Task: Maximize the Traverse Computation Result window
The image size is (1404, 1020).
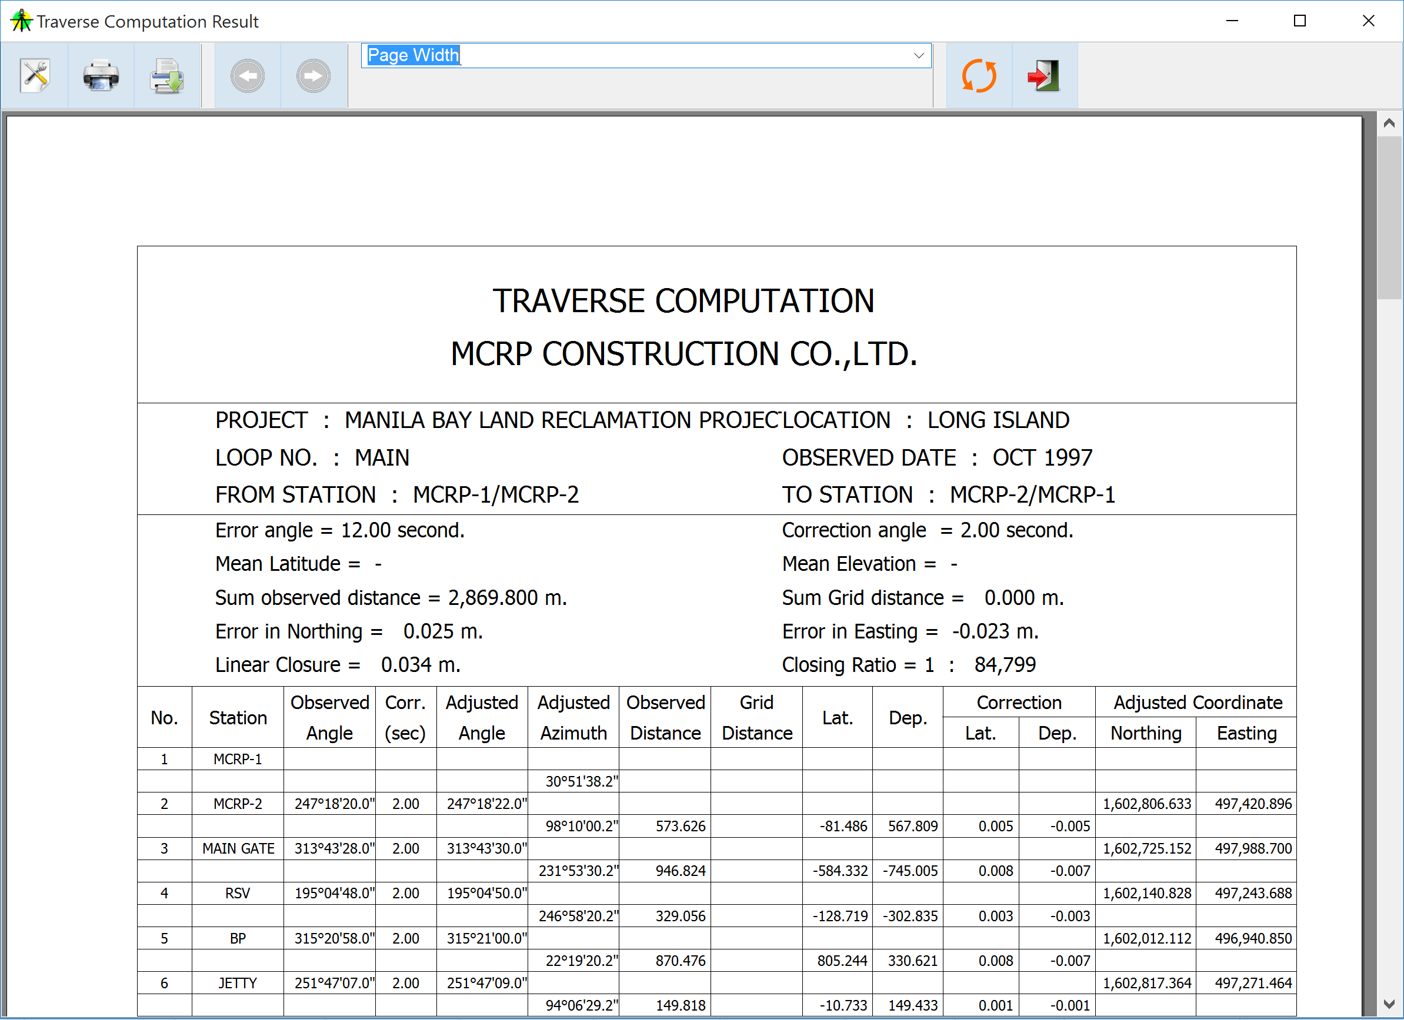Action: point(1299,21)
